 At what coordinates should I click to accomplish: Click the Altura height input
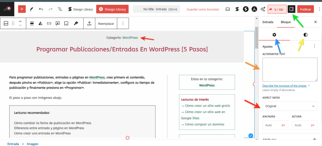coord(304,125)
